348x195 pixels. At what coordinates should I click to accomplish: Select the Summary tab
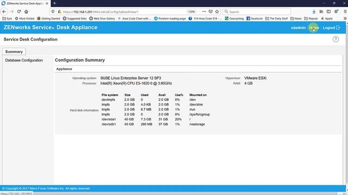click(x=14, y=51)
